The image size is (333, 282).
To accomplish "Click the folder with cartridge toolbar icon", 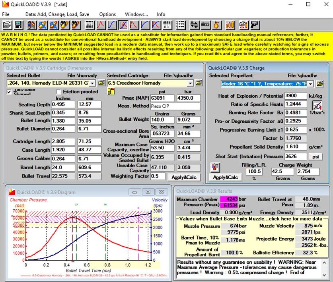I will [x=243, y=25].
